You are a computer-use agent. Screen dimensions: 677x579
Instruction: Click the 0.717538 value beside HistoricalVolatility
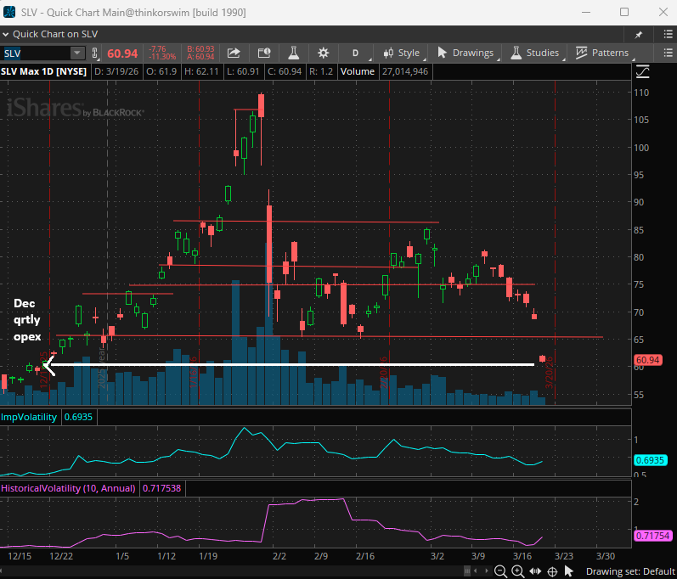162,488
